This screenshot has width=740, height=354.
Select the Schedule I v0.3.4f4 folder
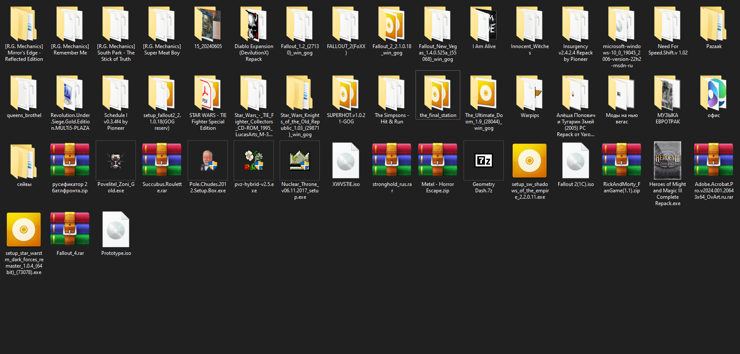[116, 103]
